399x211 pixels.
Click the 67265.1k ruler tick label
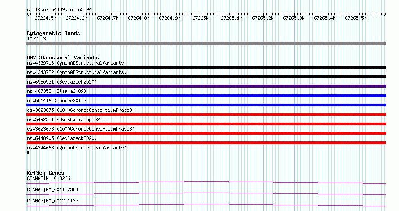pyautogui.click(x=231, y=18)
